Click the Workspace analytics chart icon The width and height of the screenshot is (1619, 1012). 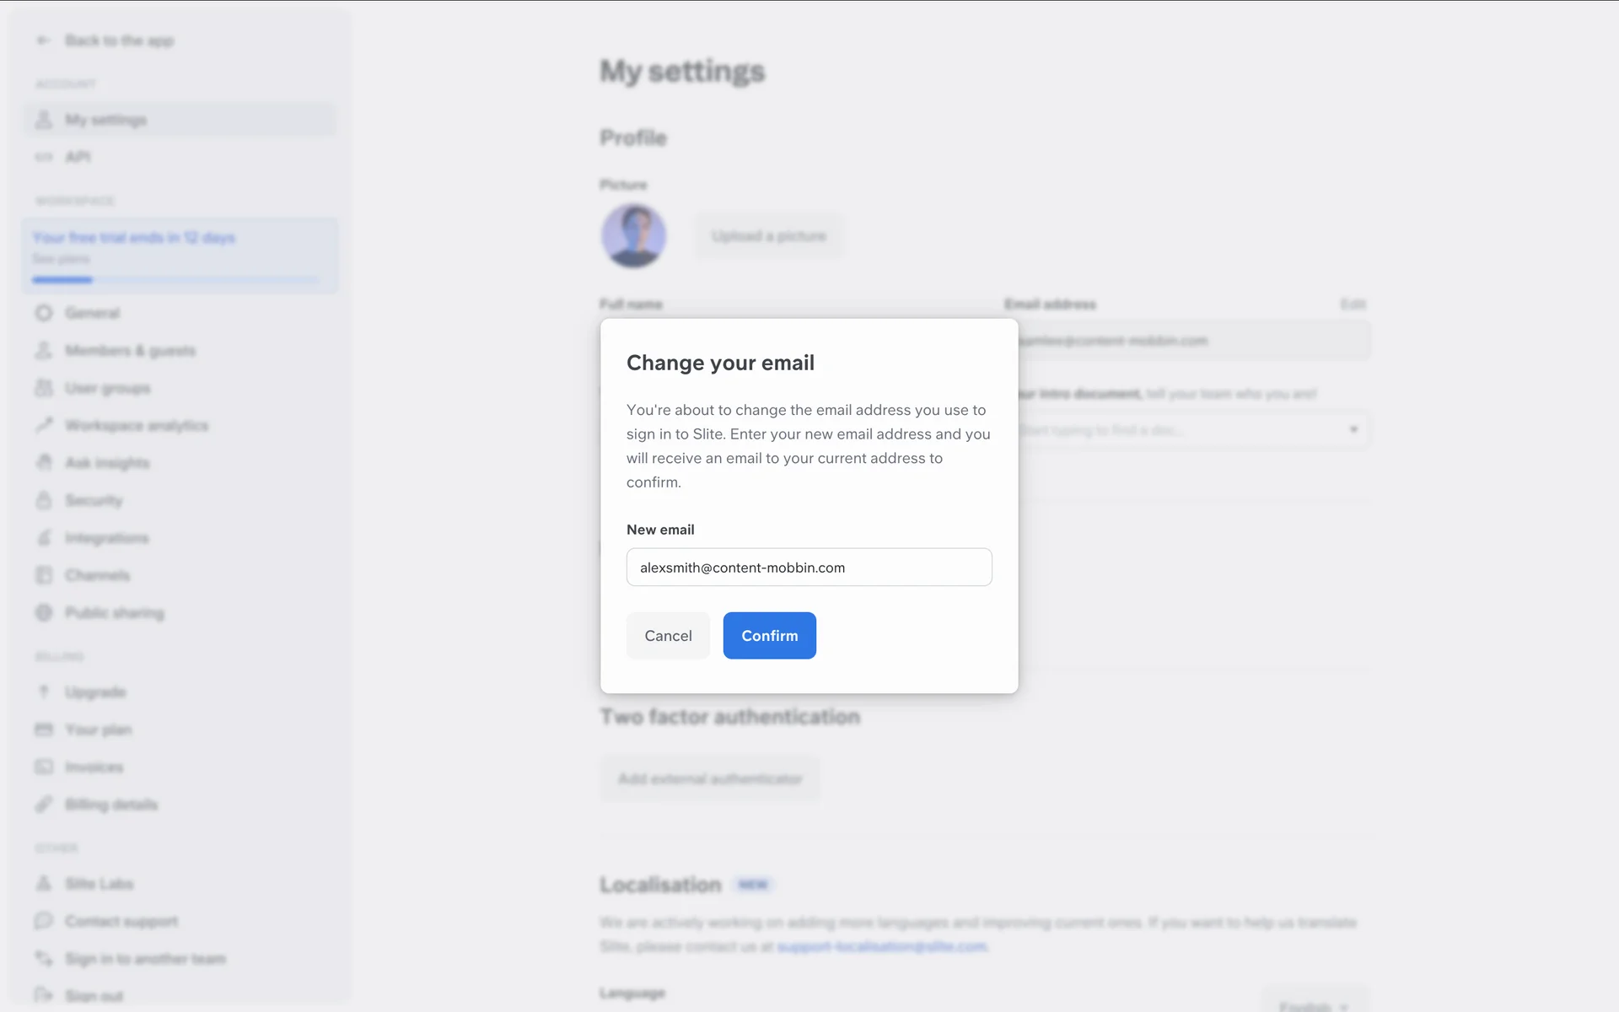pos(44,425)
